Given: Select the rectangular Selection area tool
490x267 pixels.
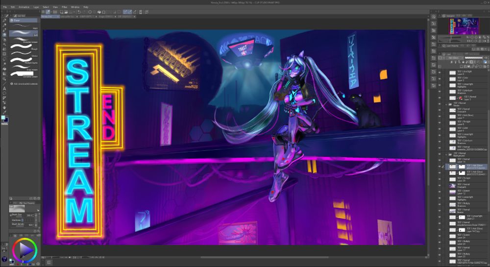Looking at the screenshot, I should pos(4,54).
